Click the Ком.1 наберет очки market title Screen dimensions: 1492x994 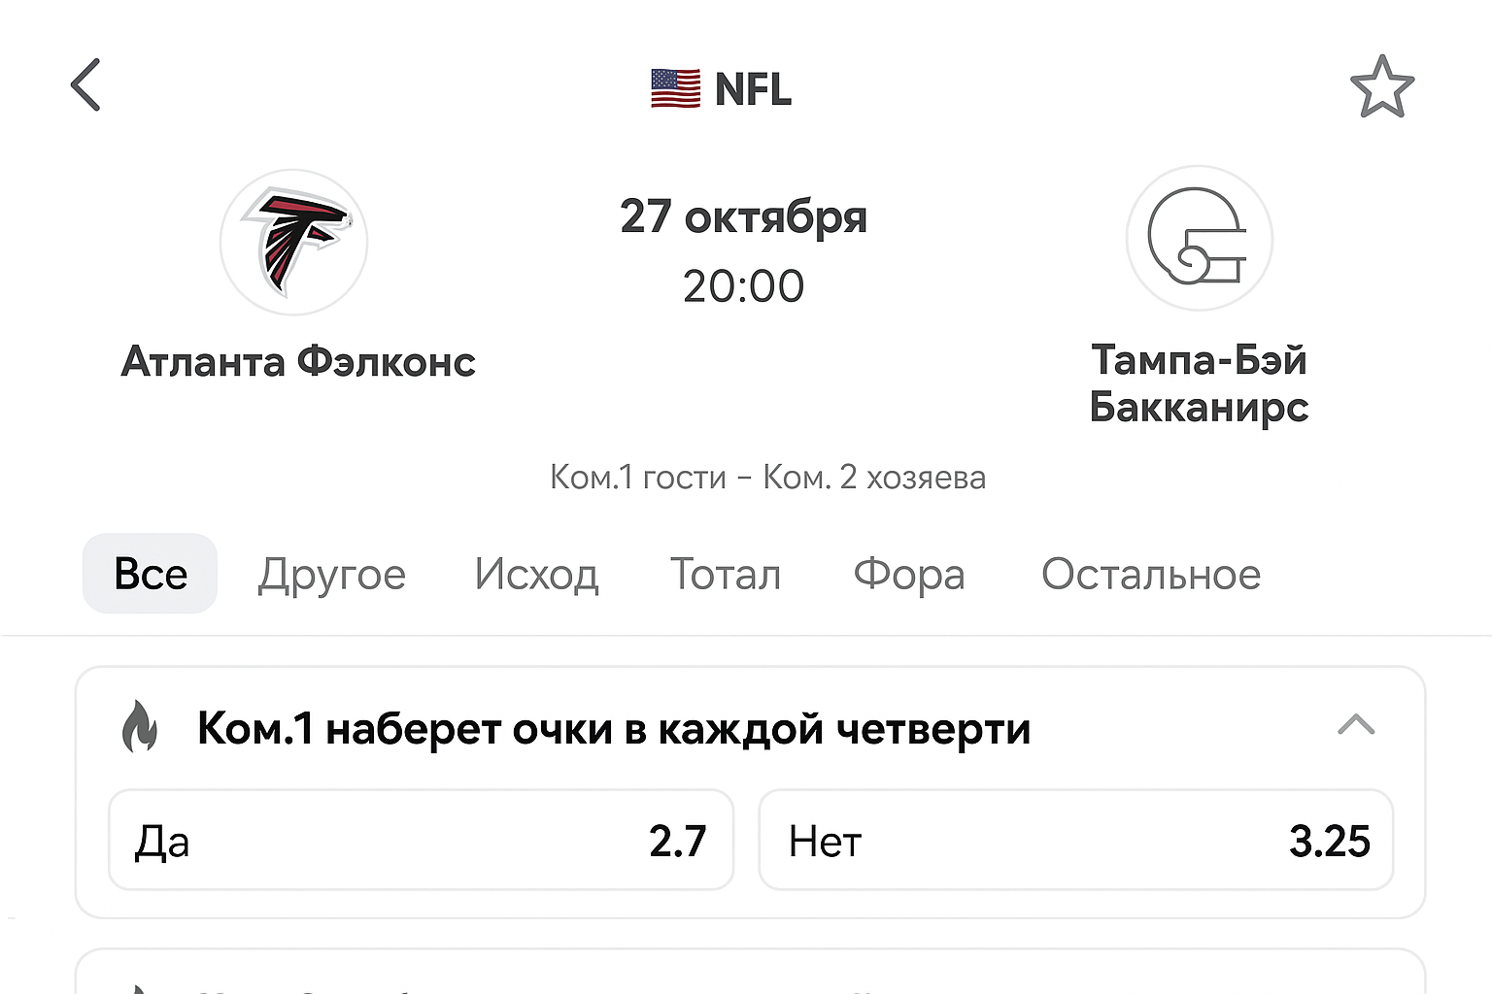pos(613,728)
